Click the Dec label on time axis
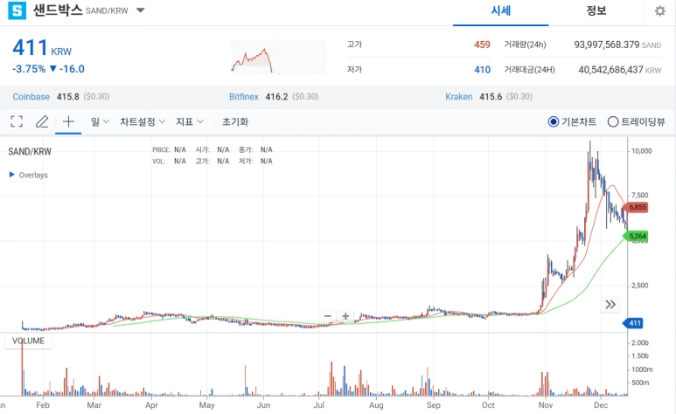Viewport: 676px width, 414px height. (x=601, y=405)
